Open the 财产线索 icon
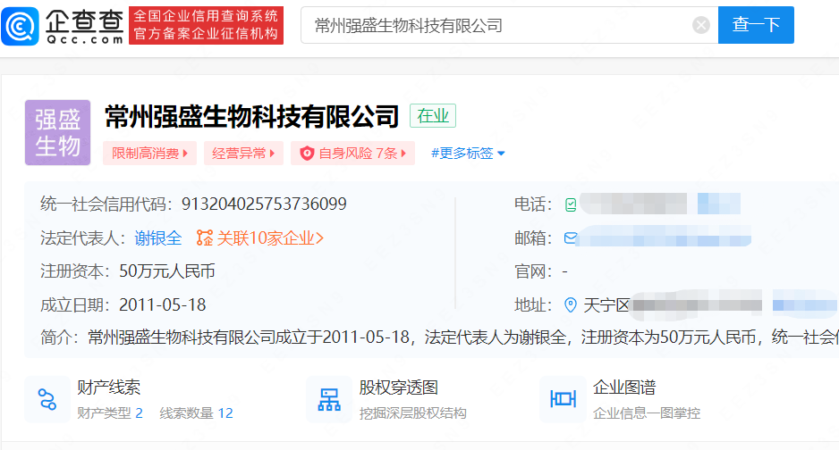839x450 pixels. point(47,399)
